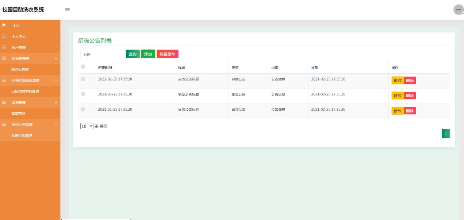Viewport: 464px width, 220px height.
Task: Click 公告信息 content in 紧急公告 row
Action: point(278,94)
